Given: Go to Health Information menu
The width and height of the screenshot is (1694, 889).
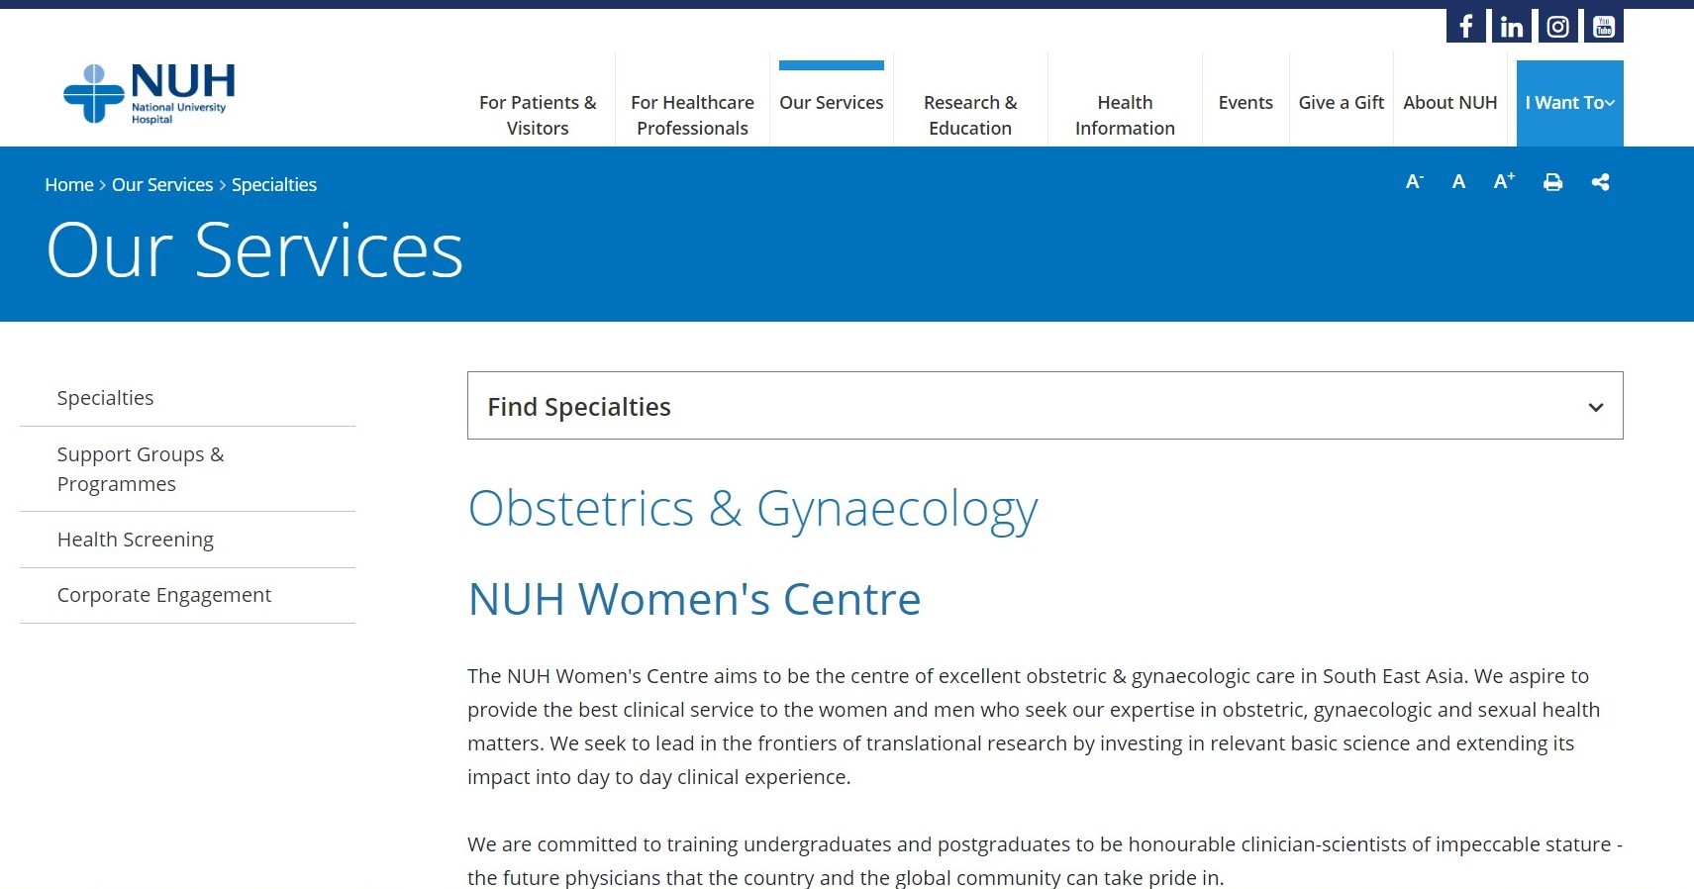Looking at the screenshot, I should click(x=1125, y=115).
